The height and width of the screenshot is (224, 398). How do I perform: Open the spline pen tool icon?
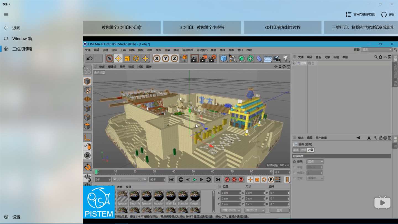click(x=232, y=58)
